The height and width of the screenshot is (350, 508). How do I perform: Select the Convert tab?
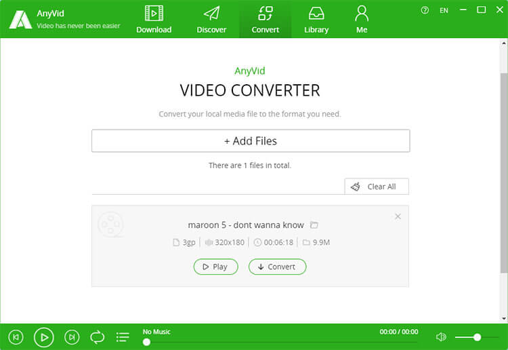(x=266, y=20)
